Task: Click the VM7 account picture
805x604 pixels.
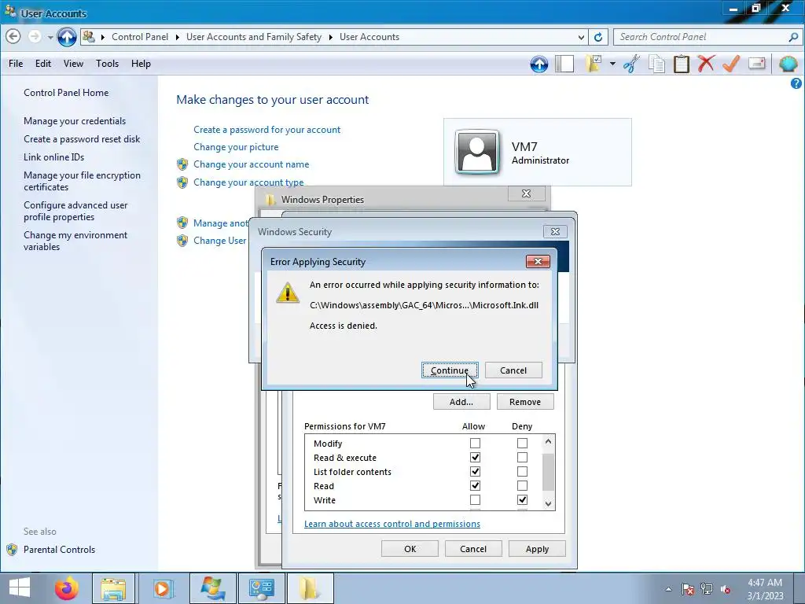Action: click(x=477, y=152)
